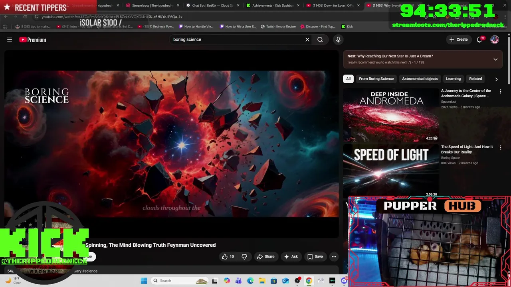Open the account avatar menu
The width and height of the screenshot is (511, 287).
point(495,39)
